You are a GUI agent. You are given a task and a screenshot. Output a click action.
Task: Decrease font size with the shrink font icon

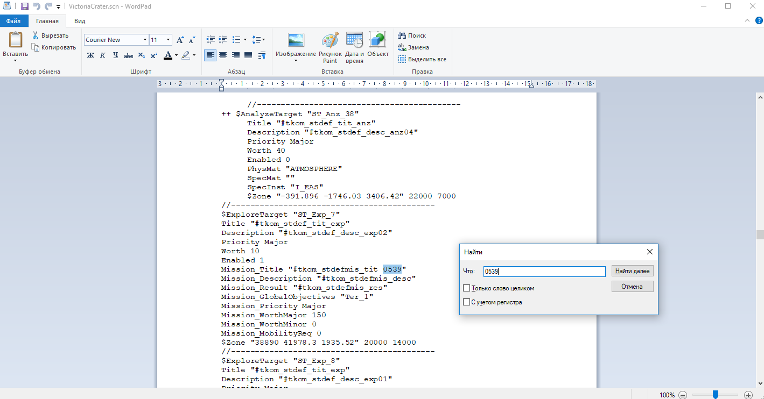point(192,40)
